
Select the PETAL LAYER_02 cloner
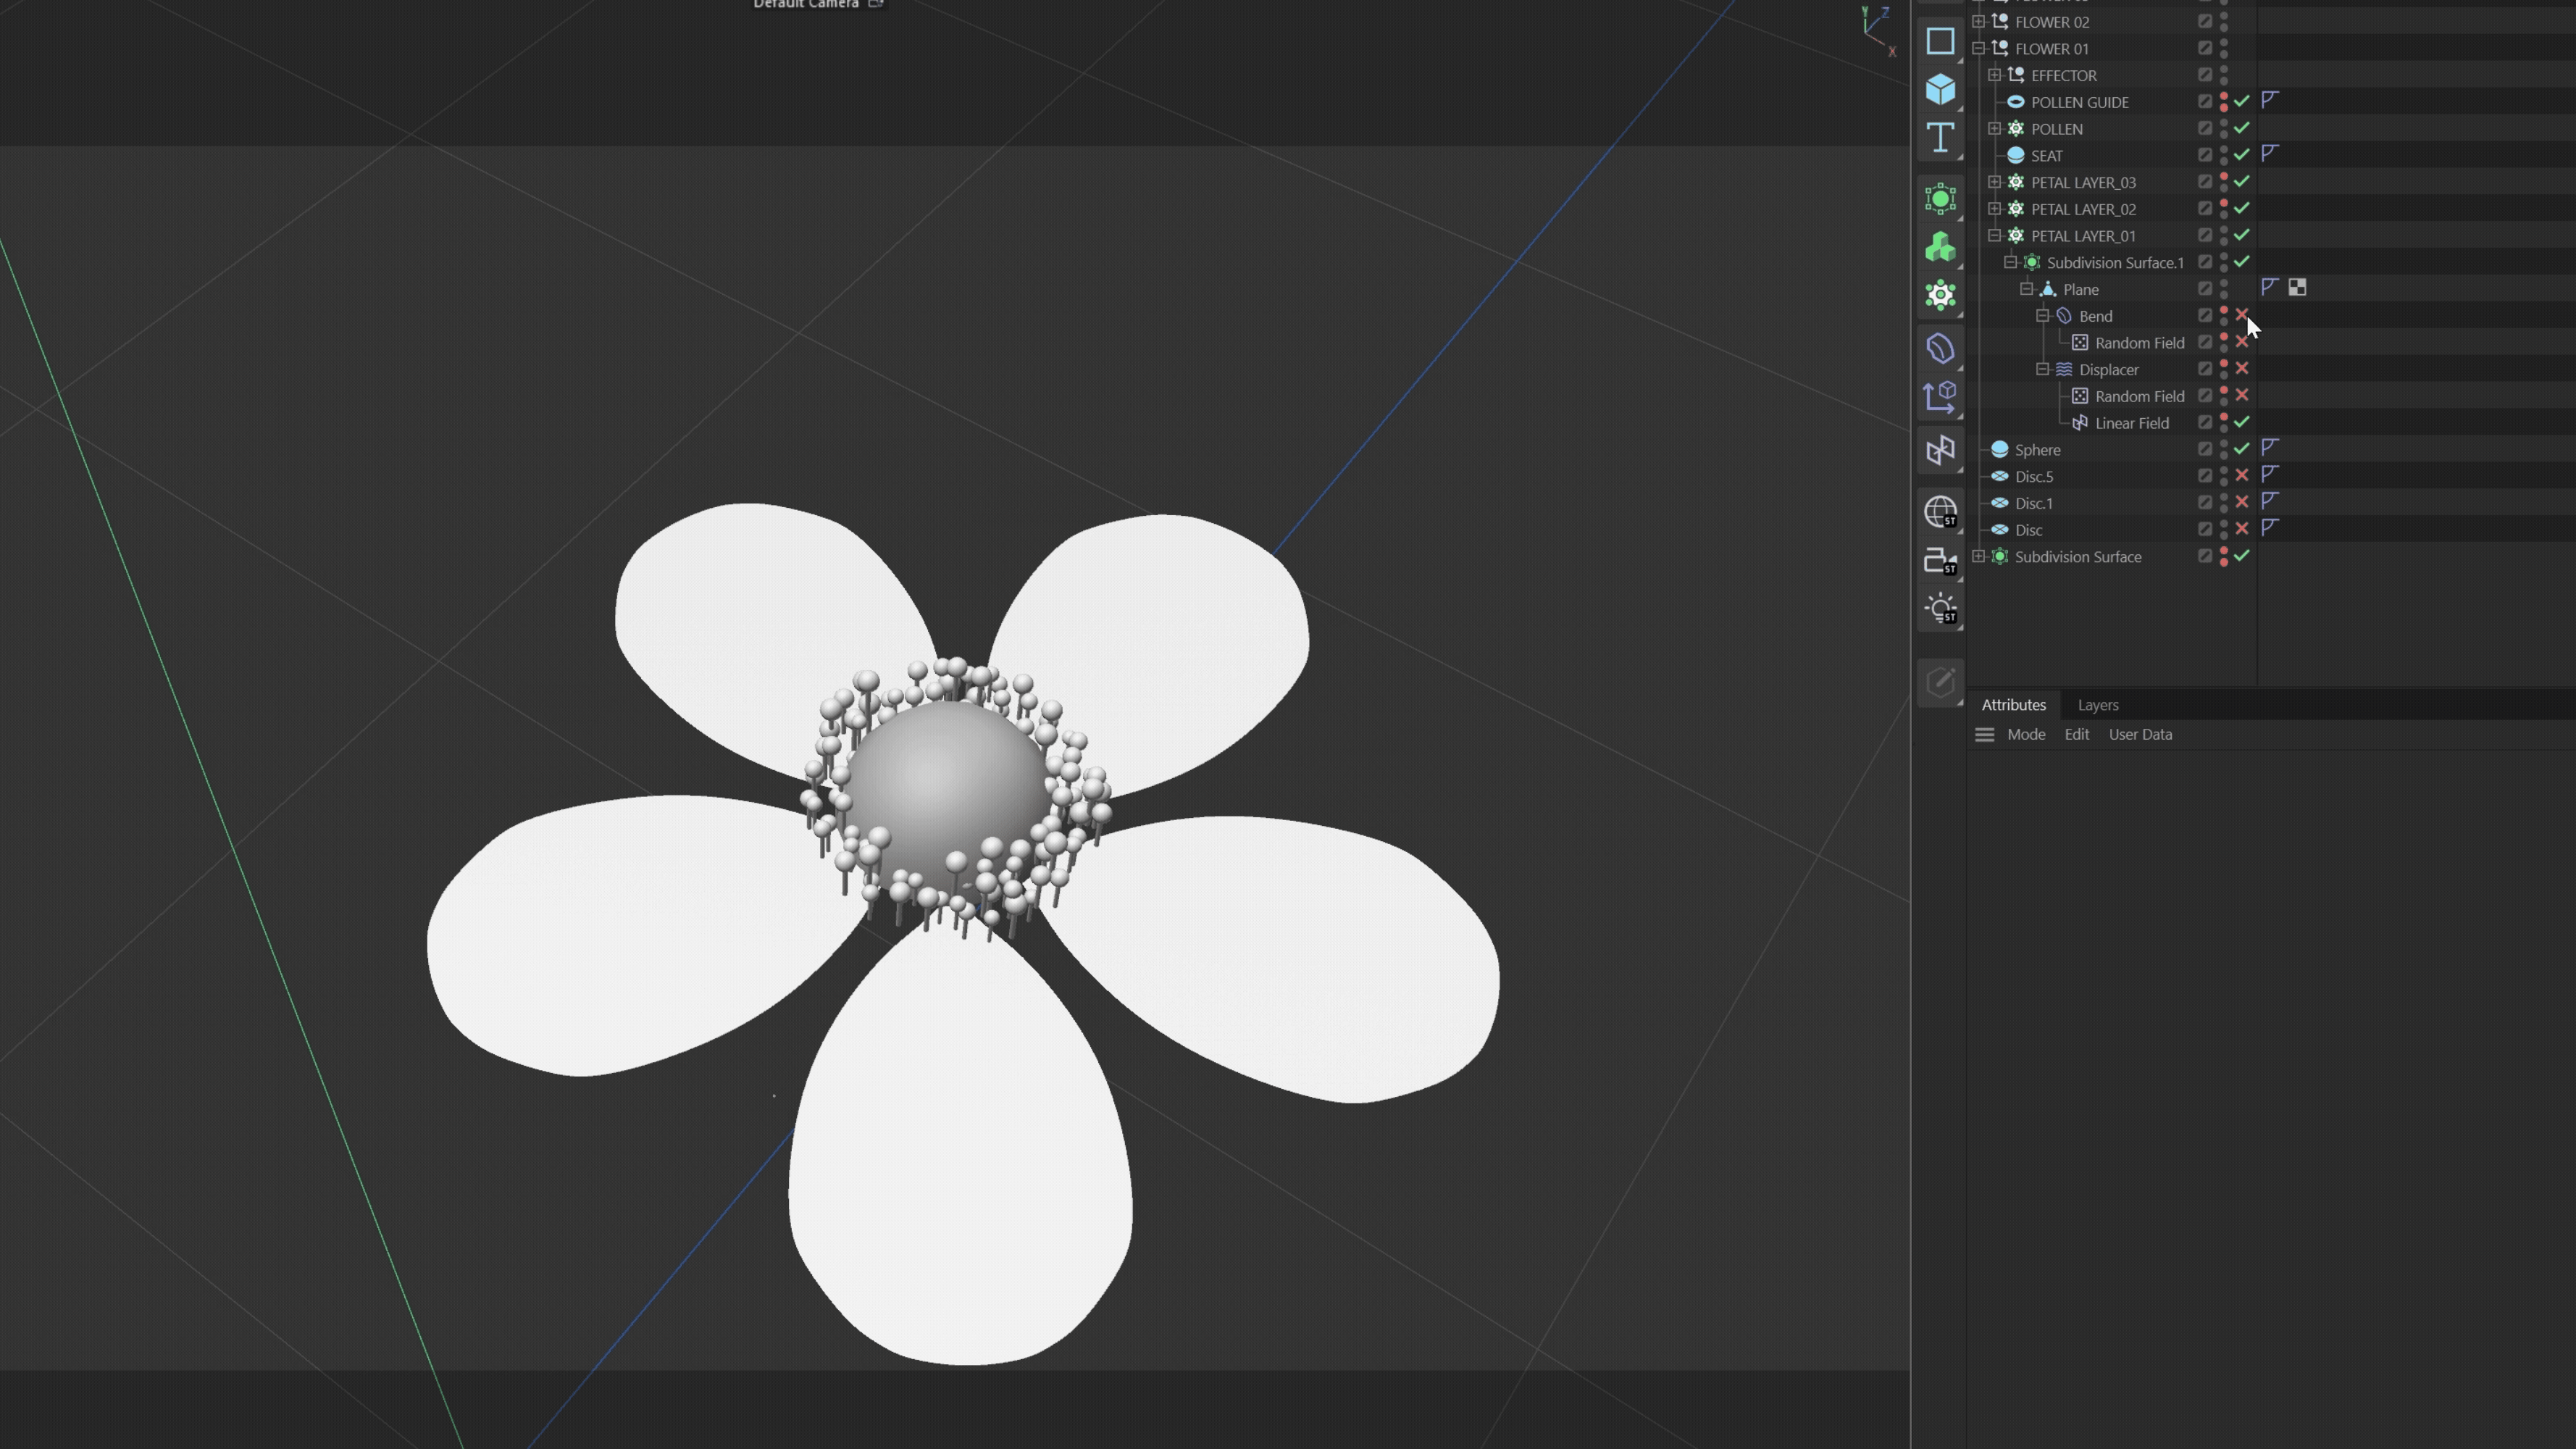(2084, 209)
